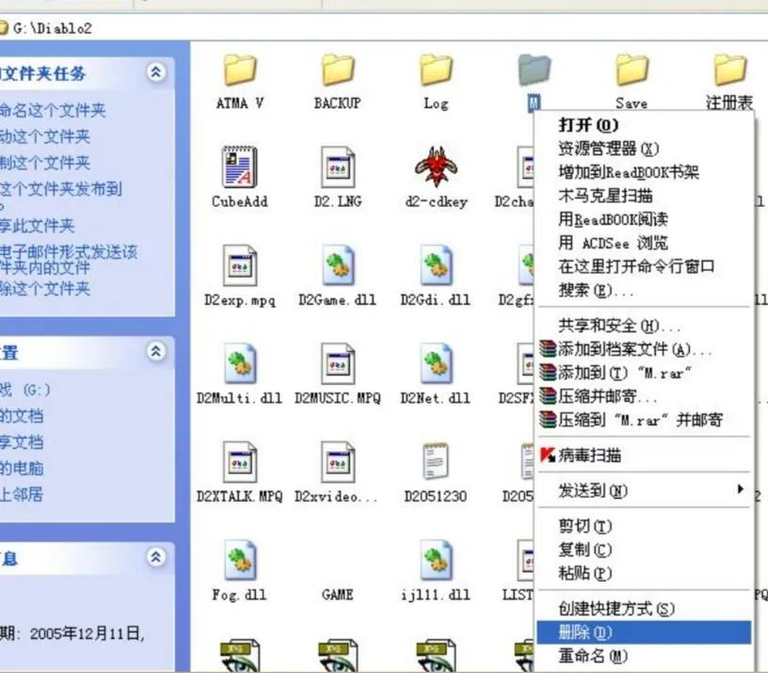Collapse the 文件夹任务 panel
The width and height of the screenshot is (768, 673).
click(x=155, y=72)
